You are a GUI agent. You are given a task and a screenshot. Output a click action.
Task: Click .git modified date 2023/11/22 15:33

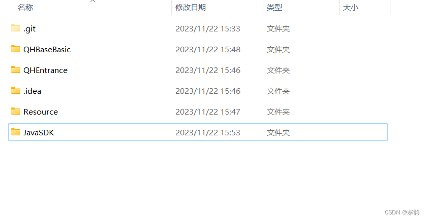tap(208, 29)
